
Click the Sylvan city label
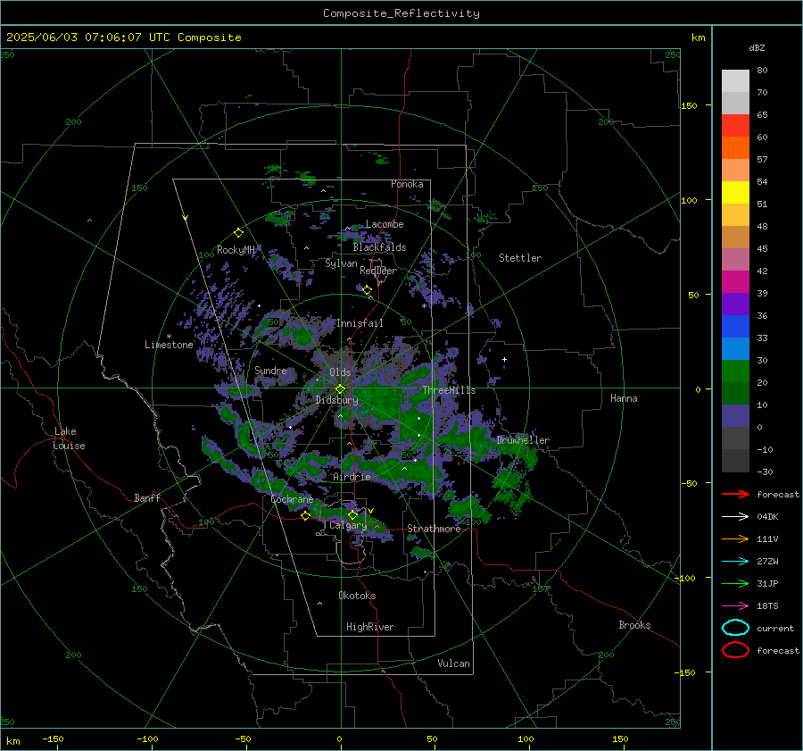[x=341, y=263]
